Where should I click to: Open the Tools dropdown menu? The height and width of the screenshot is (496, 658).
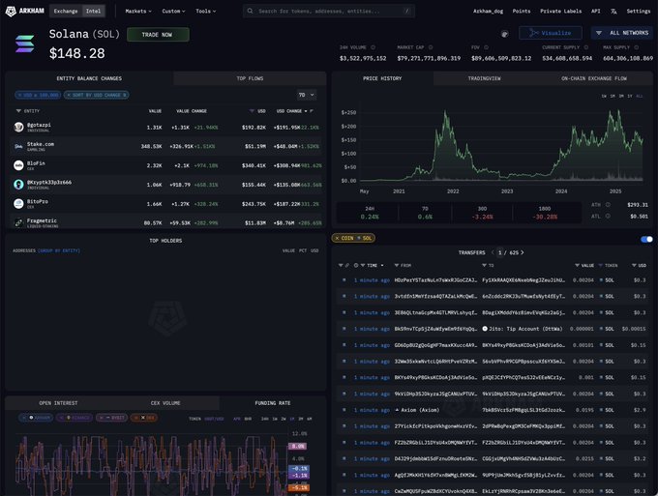[205, 11]
